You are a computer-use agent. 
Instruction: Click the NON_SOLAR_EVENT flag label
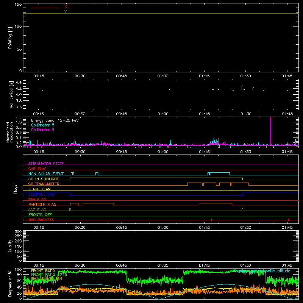[x=46, y=174]
